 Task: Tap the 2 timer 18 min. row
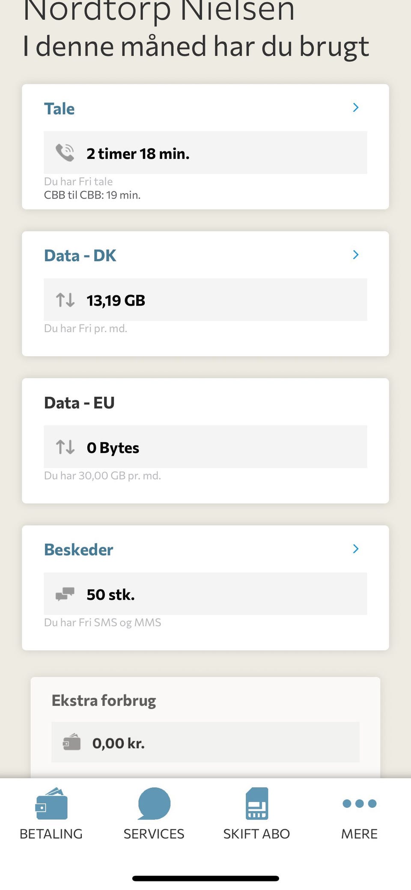click(x=205, y=153)
